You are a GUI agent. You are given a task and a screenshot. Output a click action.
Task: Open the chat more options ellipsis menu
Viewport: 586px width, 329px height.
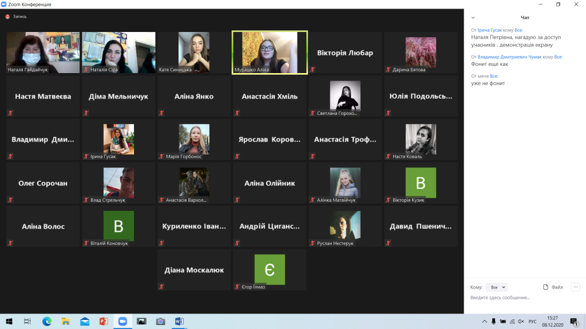point(575,287)
